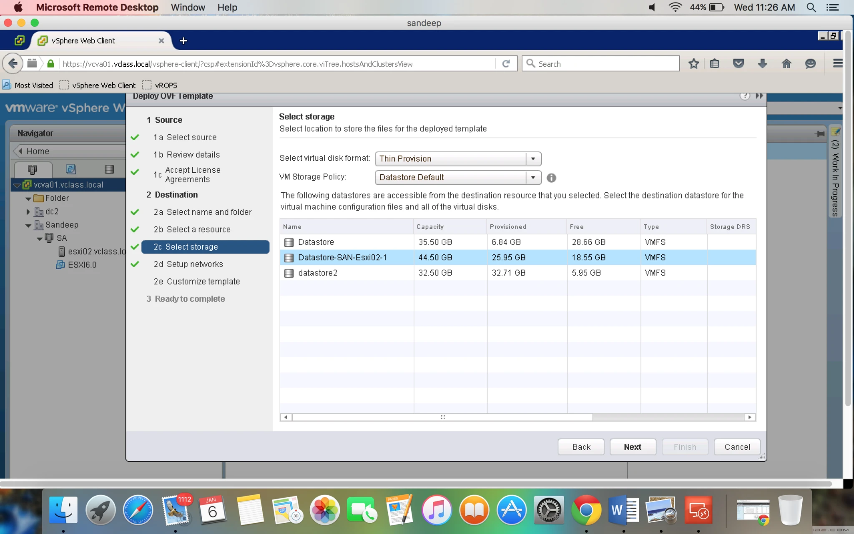Viewport: 854px width, 534px height.
Task: Switch to VMs and Templates navigator icon
Action: tap(71, 169)
